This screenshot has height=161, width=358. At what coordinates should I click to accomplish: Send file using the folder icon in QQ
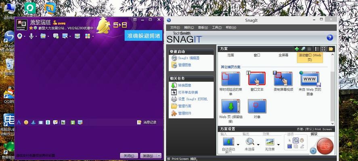43,36
